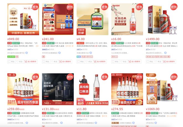Add the ¥16.00 Jiujiang rice wine to cart
The height and width of the screenshot is (127, 183).
(x=134, y=62)
